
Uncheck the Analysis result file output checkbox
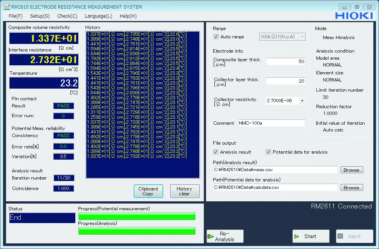click(x=216, y=152)
